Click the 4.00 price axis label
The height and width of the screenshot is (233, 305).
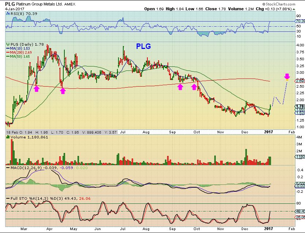(x=300, y=45)
